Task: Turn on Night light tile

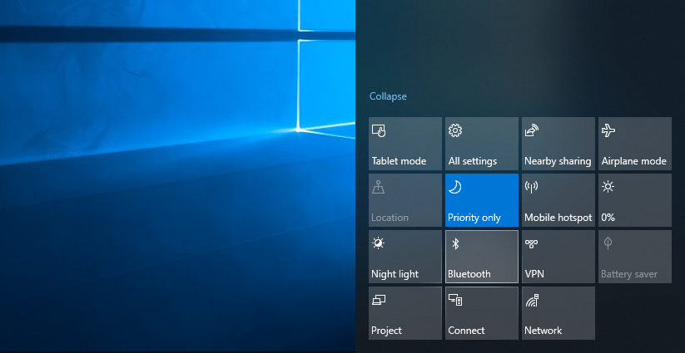Action: 405,257
